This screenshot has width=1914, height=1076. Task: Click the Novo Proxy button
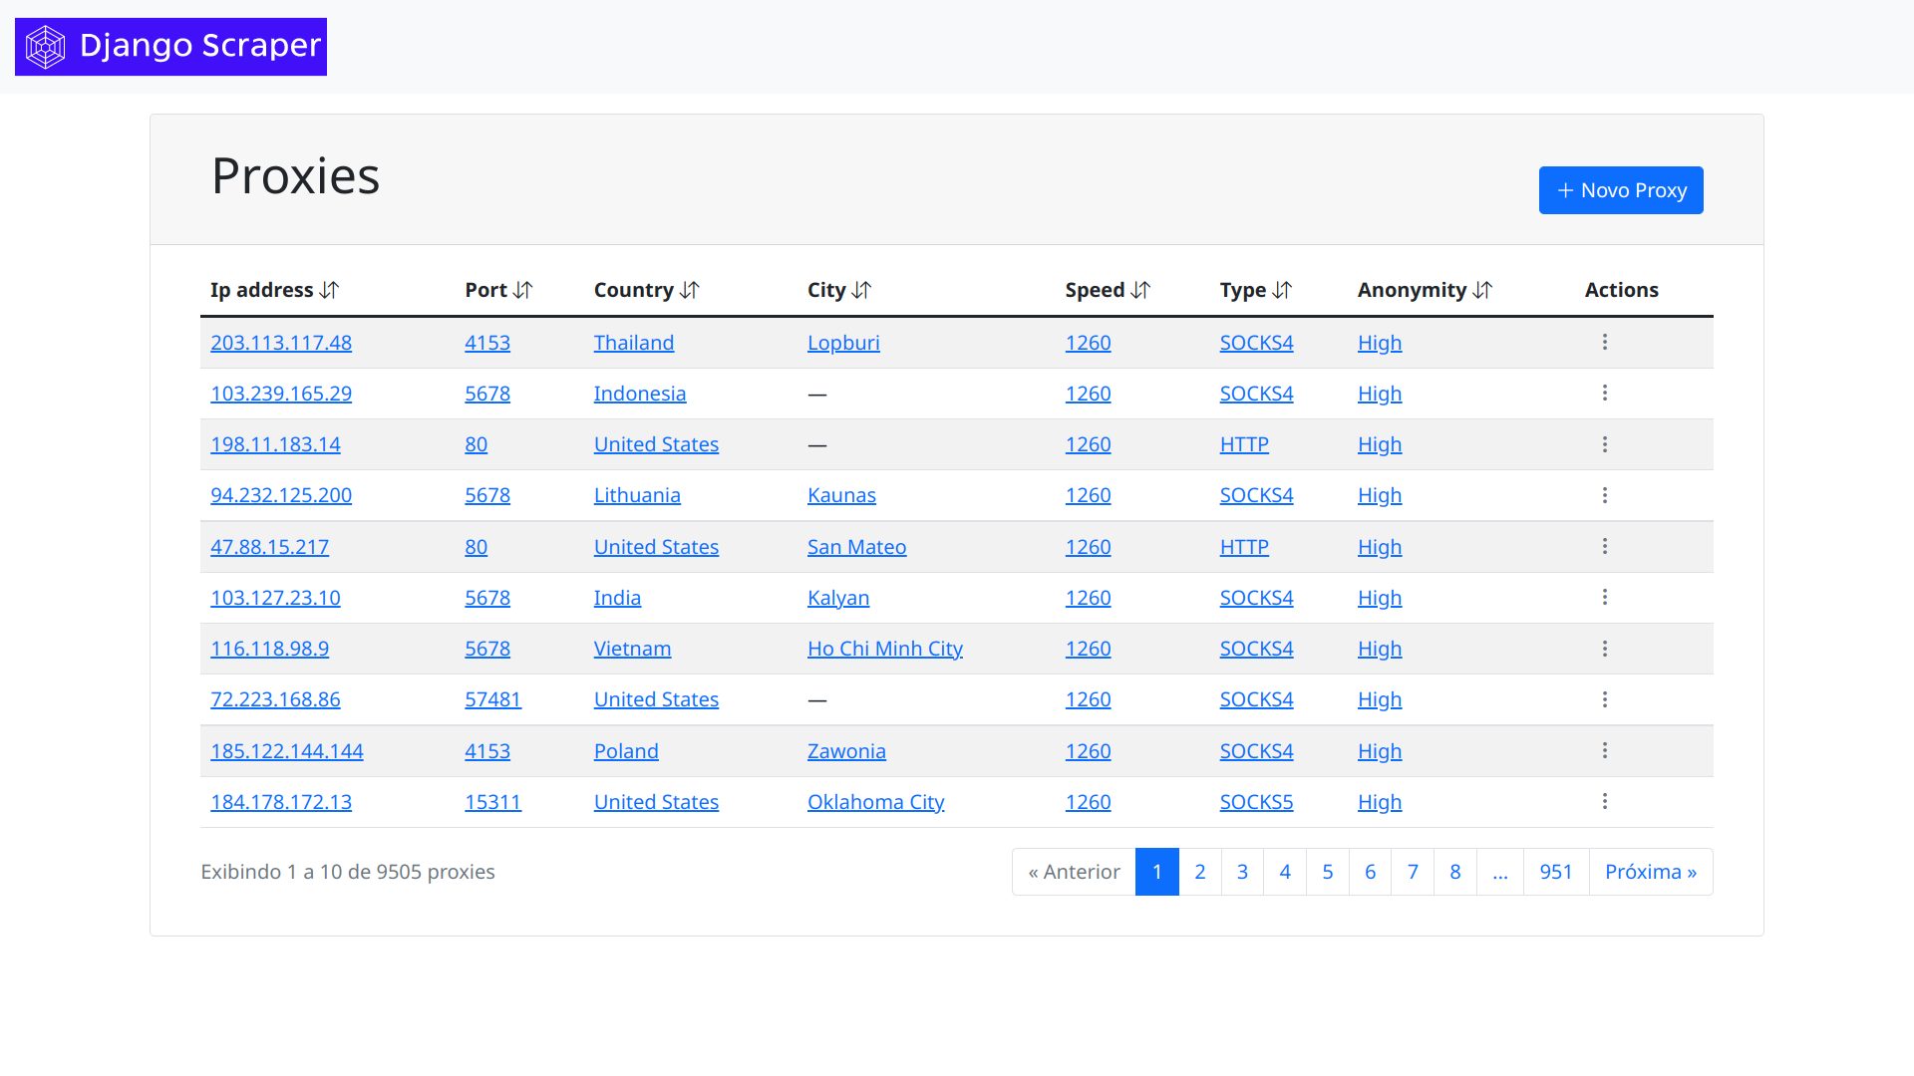tap(1621, 190)
